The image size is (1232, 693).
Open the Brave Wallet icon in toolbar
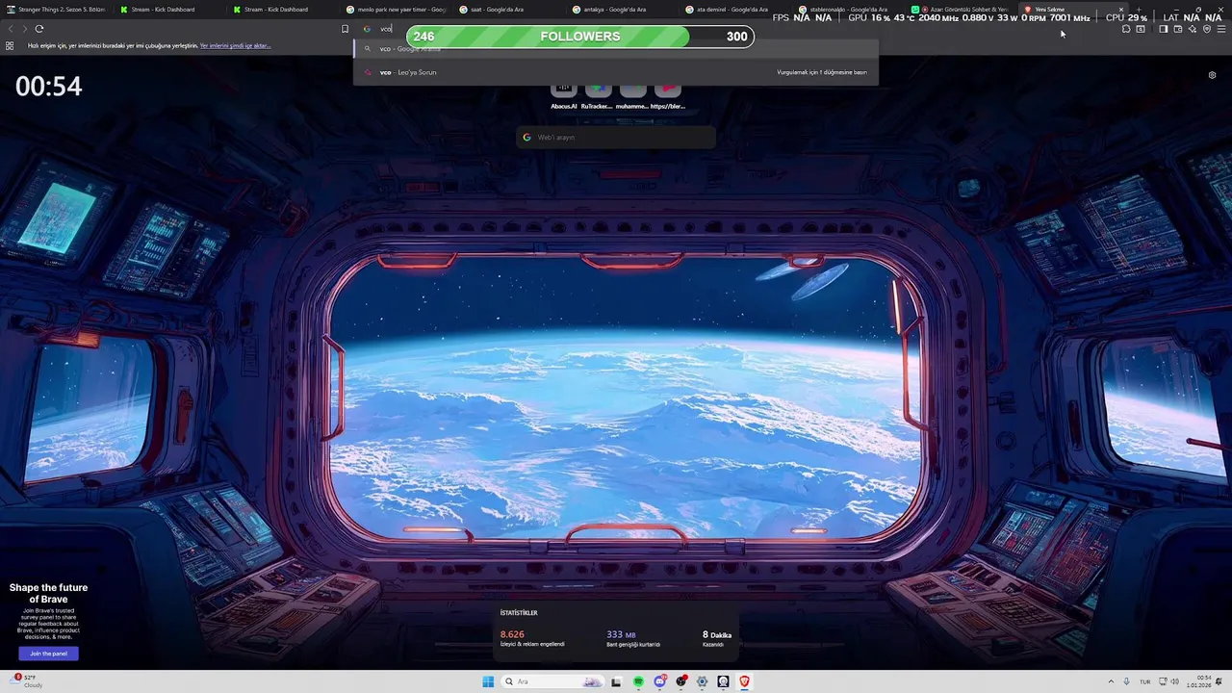click(x=1177, y=29)
